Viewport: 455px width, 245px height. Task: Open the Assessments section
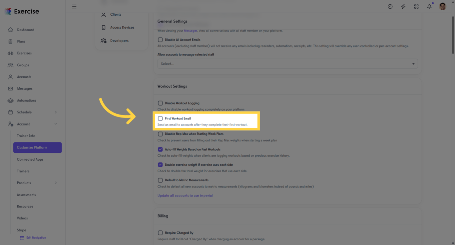(26, 195)
